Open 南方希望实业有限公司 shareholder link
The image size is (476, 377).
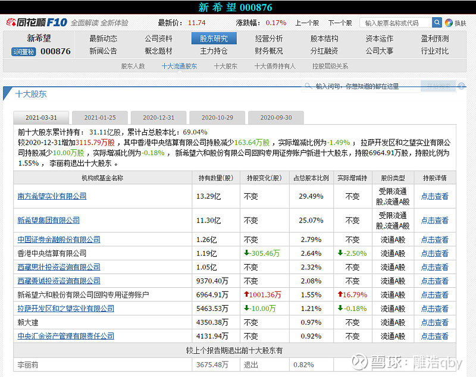(x=52, y=196)
